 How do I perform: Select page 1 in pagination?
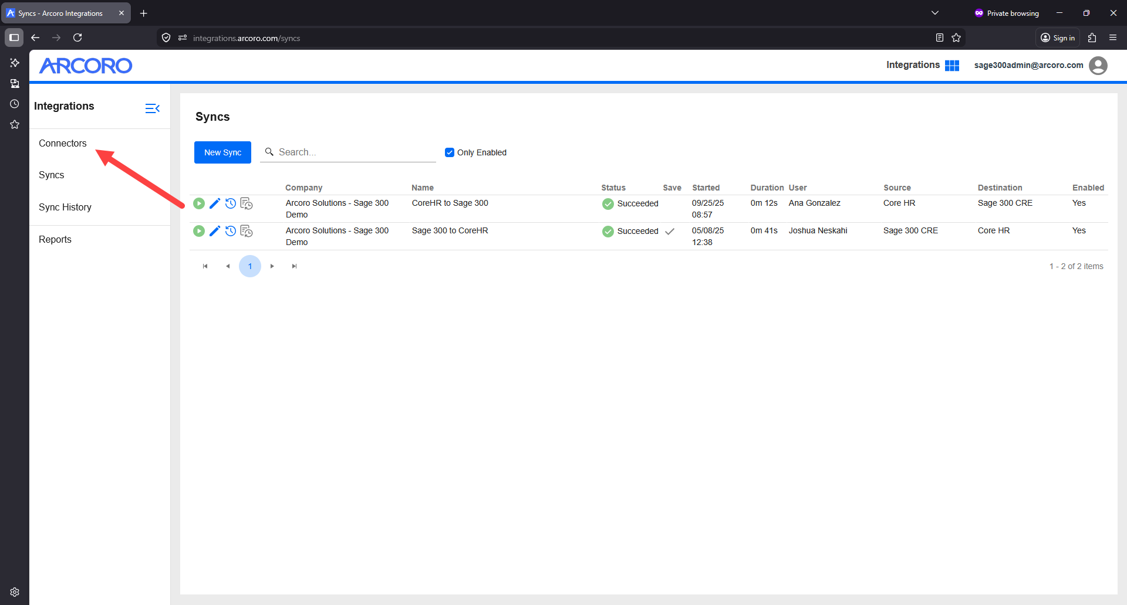(250, 266)
